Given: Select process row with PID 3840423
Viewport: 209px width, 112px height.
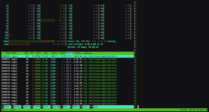Looking at the screenshot, I should pyautogui.click(x=67, y=77).
